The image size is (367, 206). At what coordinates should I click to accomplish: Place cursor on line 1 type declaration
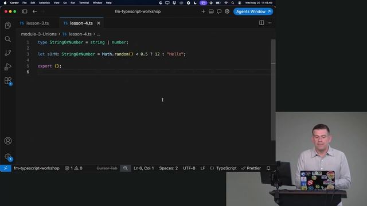click(x=83, y=42)
